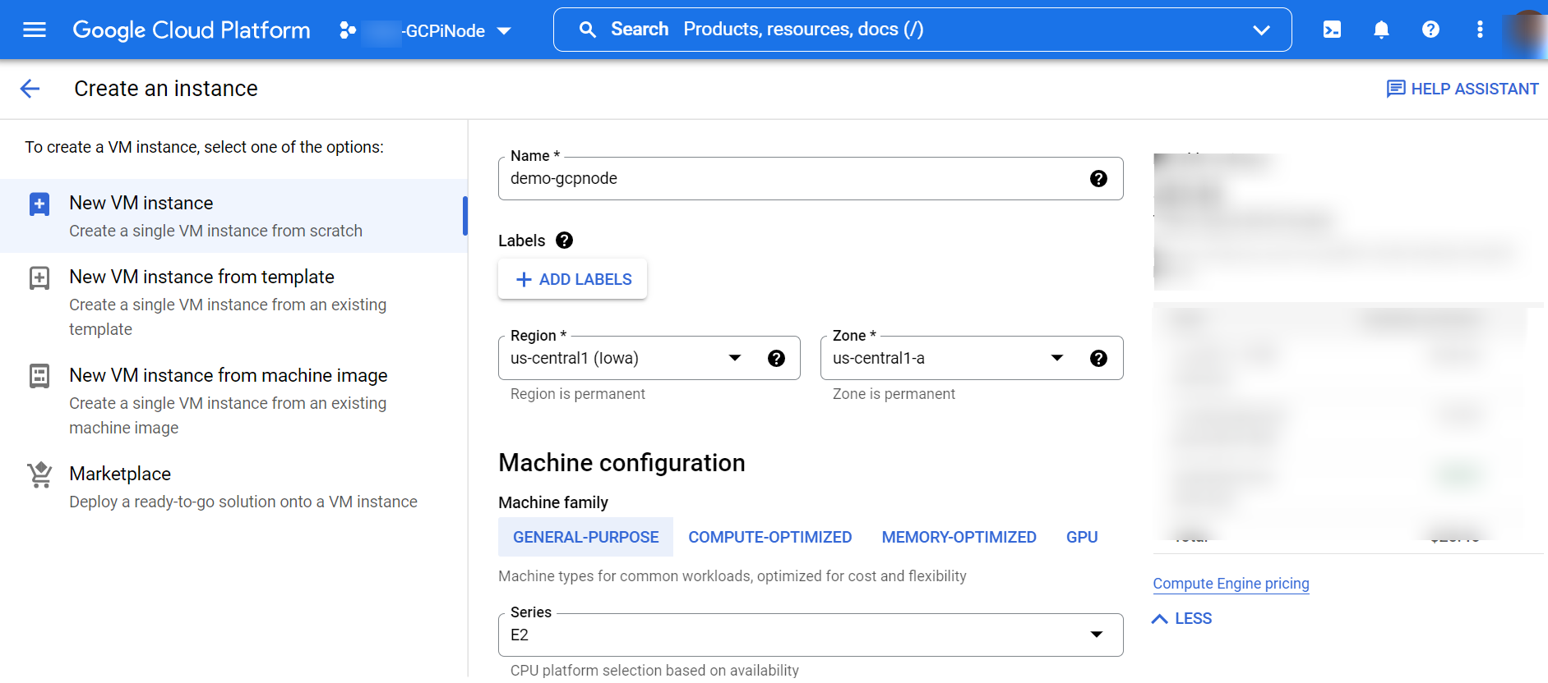Viewport: 1548px width, 683px height.
Task: Open the hamburger navigation menu
Action: coord(35,30)
